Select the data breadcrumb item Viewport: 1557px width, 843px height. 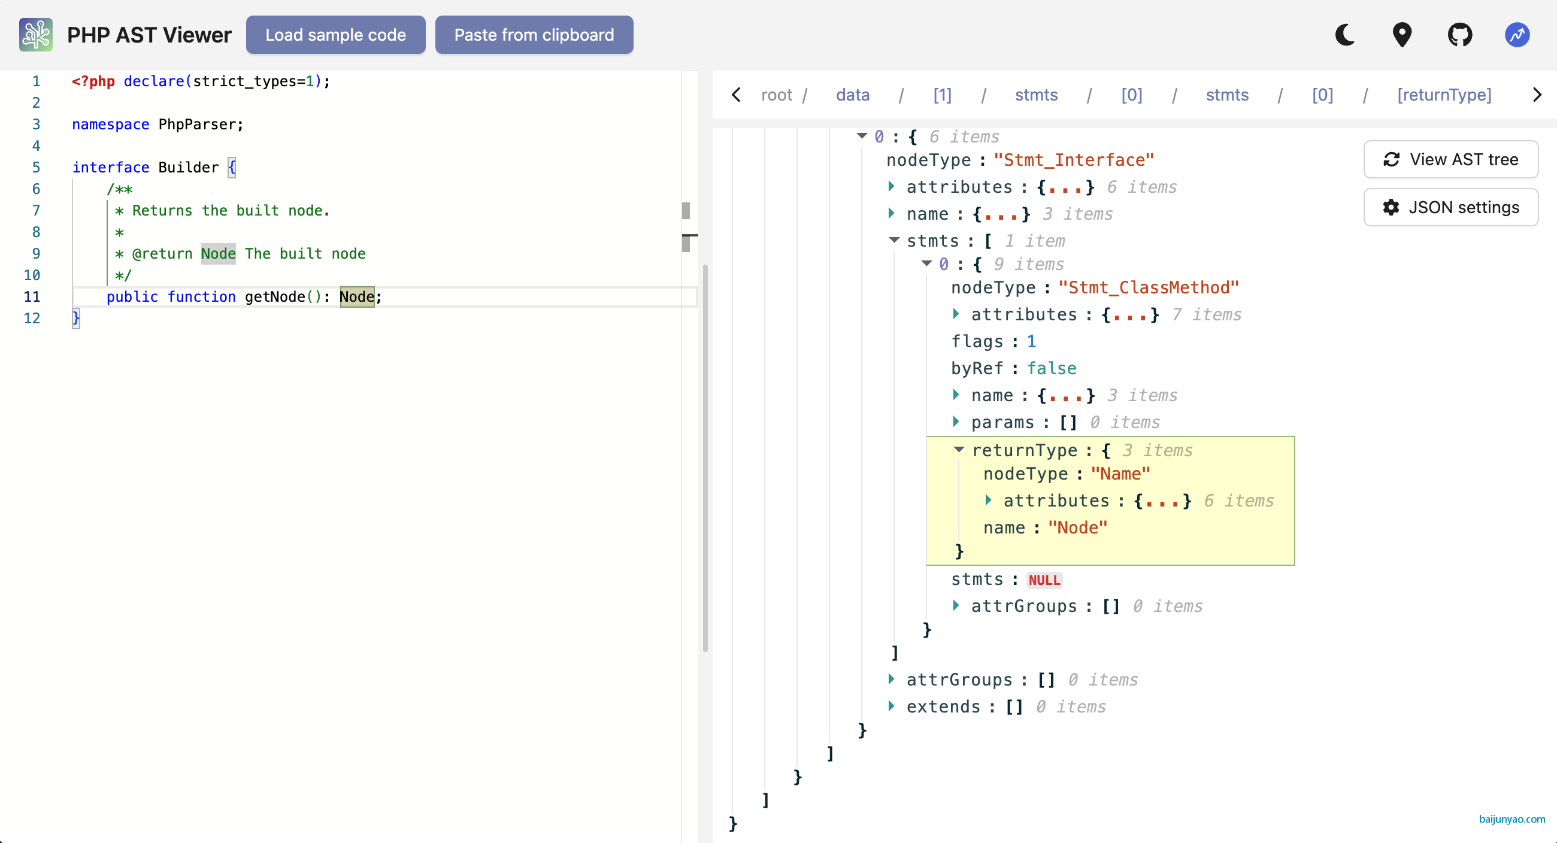(852, 95)
